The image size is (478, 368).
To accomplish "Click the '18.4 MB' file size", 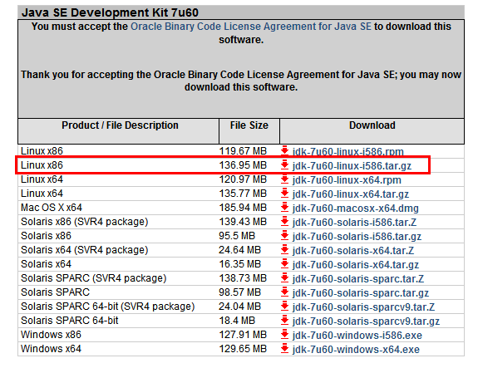I will (237, 321).
